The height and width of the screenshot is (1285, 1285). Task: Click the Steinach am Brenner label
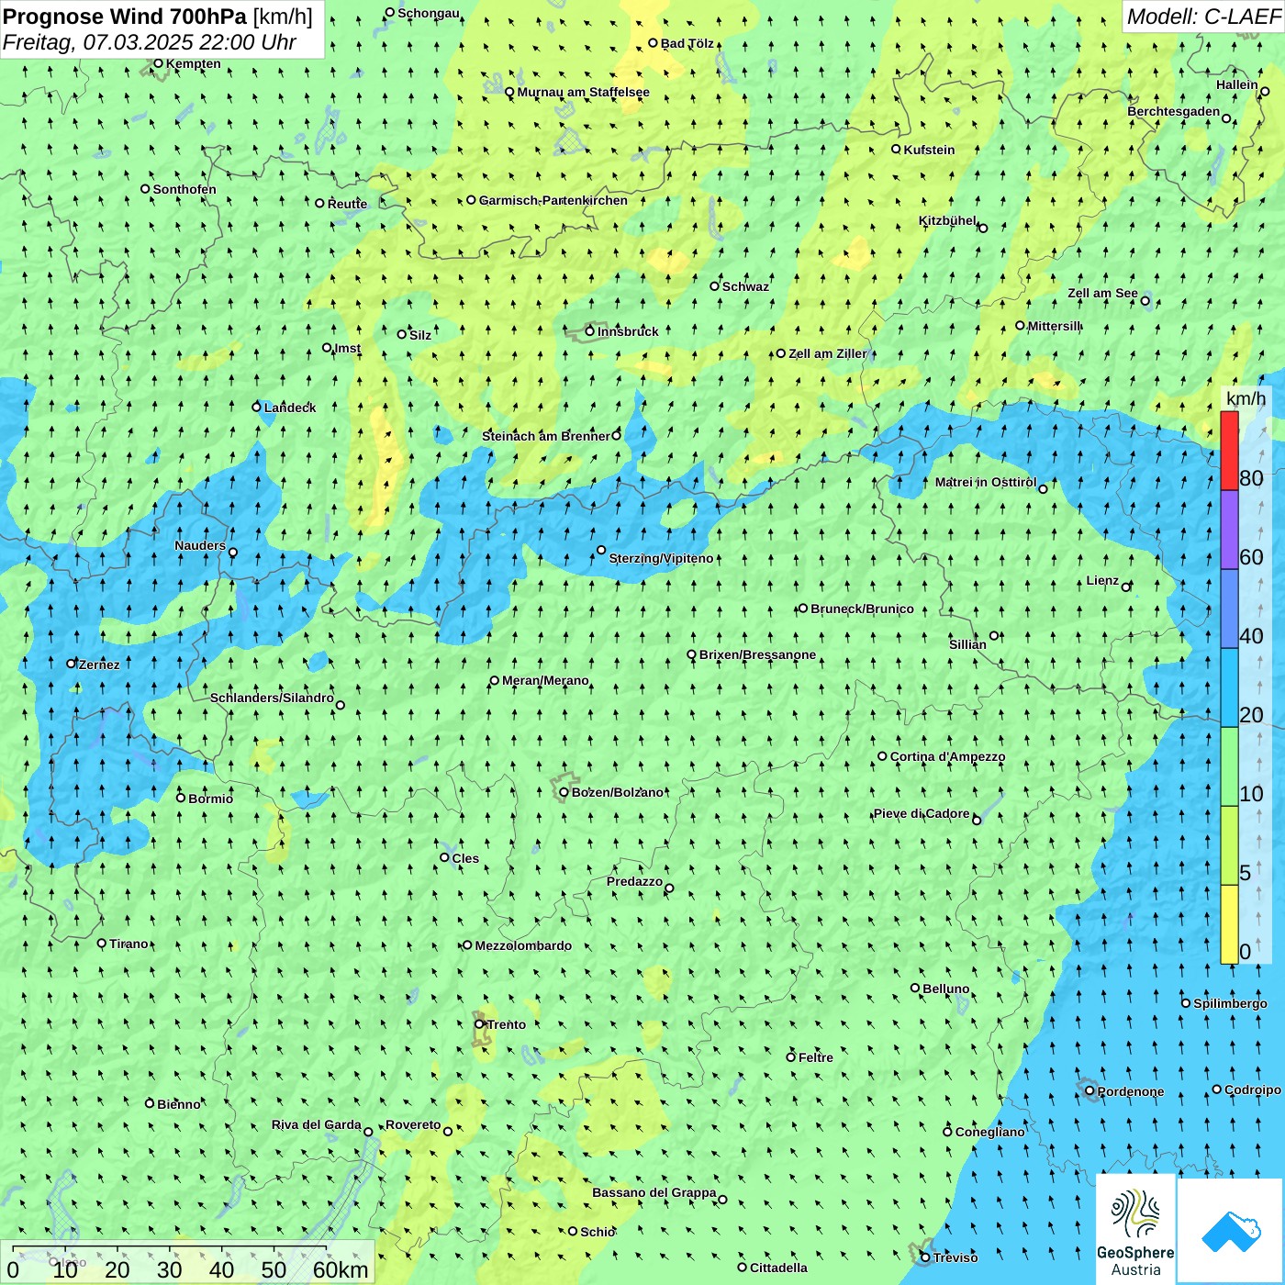(546, 436)
